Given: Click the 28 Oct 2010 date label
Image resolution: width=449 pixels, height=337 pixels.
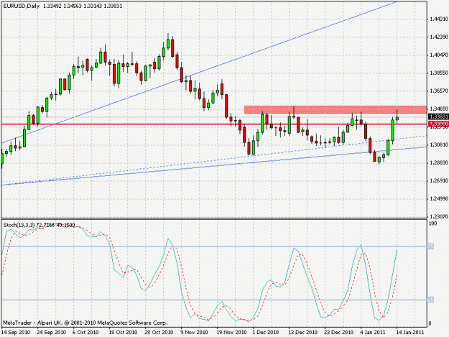Looking at the screenshot, I should [x=159, y=333].
